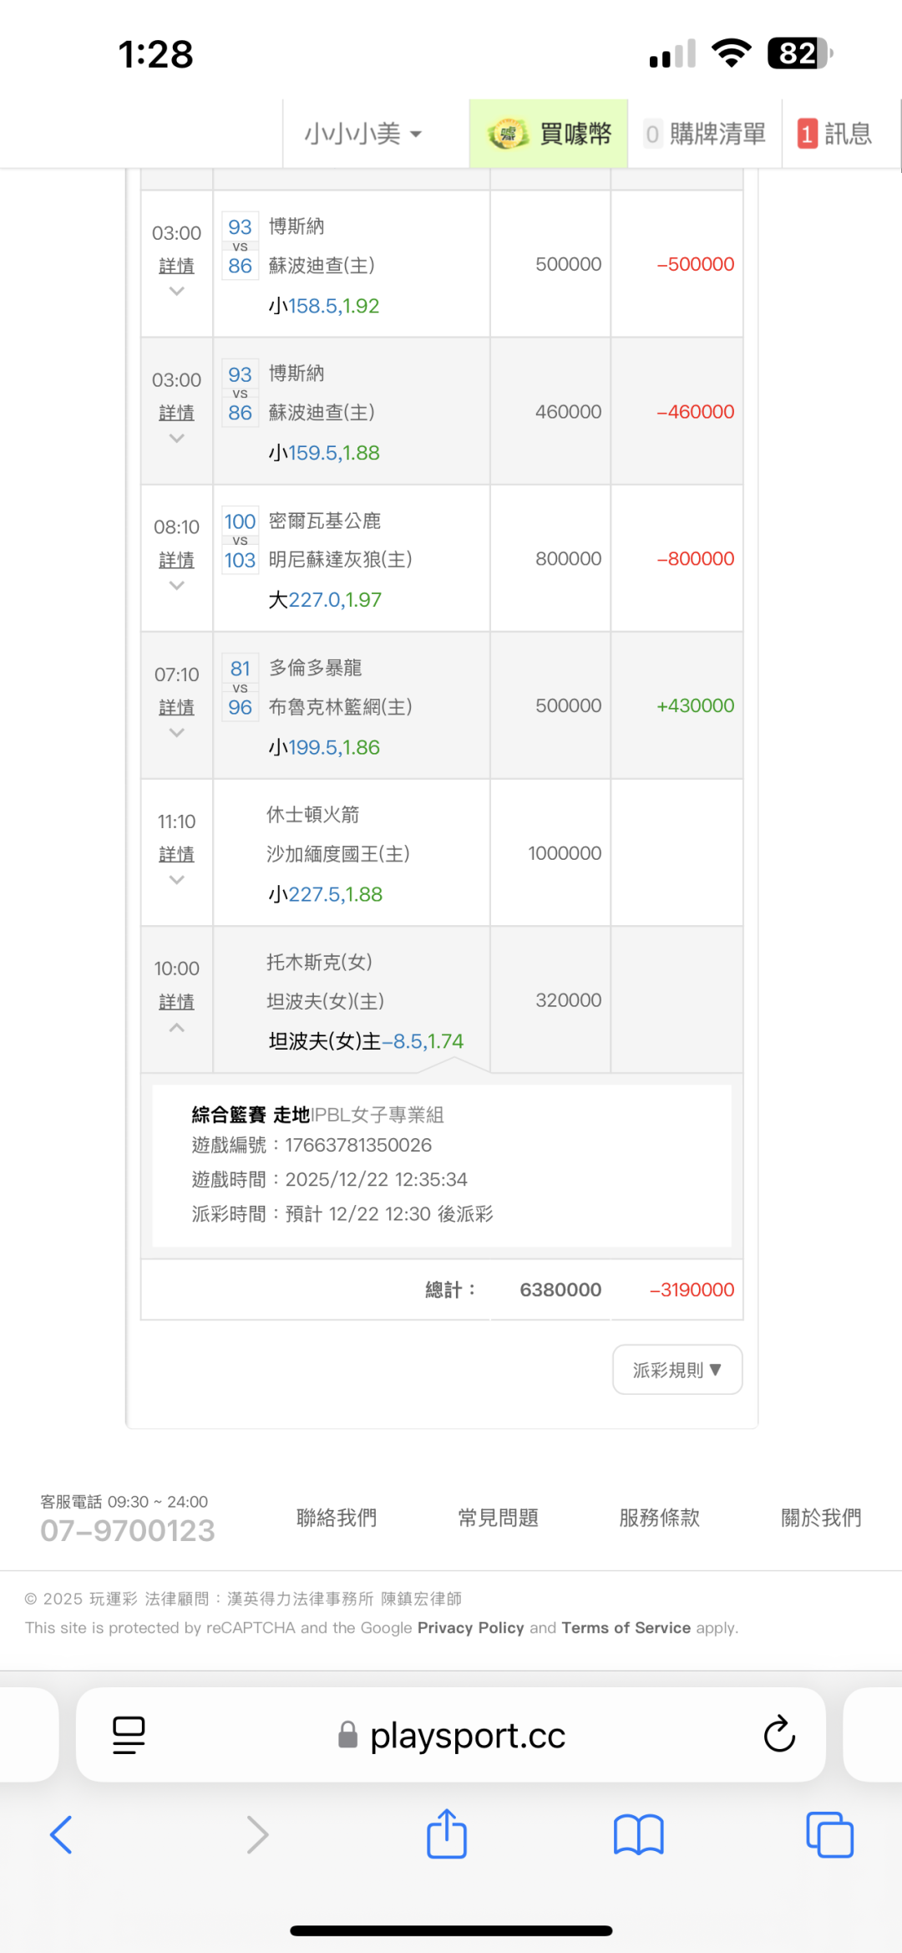Tap the Safari share icon
This screenshot has height=1953, width=902.
tap(447, 1833)
